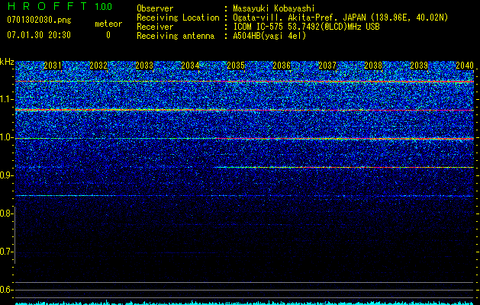Select the 2040 time marker
480x305 pixels.
tap(465, 66)
